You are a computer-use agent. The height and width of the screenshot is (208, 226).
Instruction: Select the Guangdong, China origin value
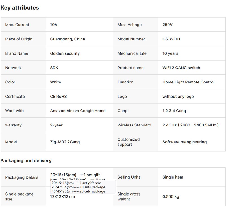coord(68,39)
